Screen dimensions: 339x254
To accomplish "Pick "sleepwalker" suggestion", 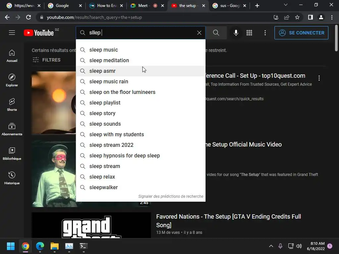I will tap(141, 187).
